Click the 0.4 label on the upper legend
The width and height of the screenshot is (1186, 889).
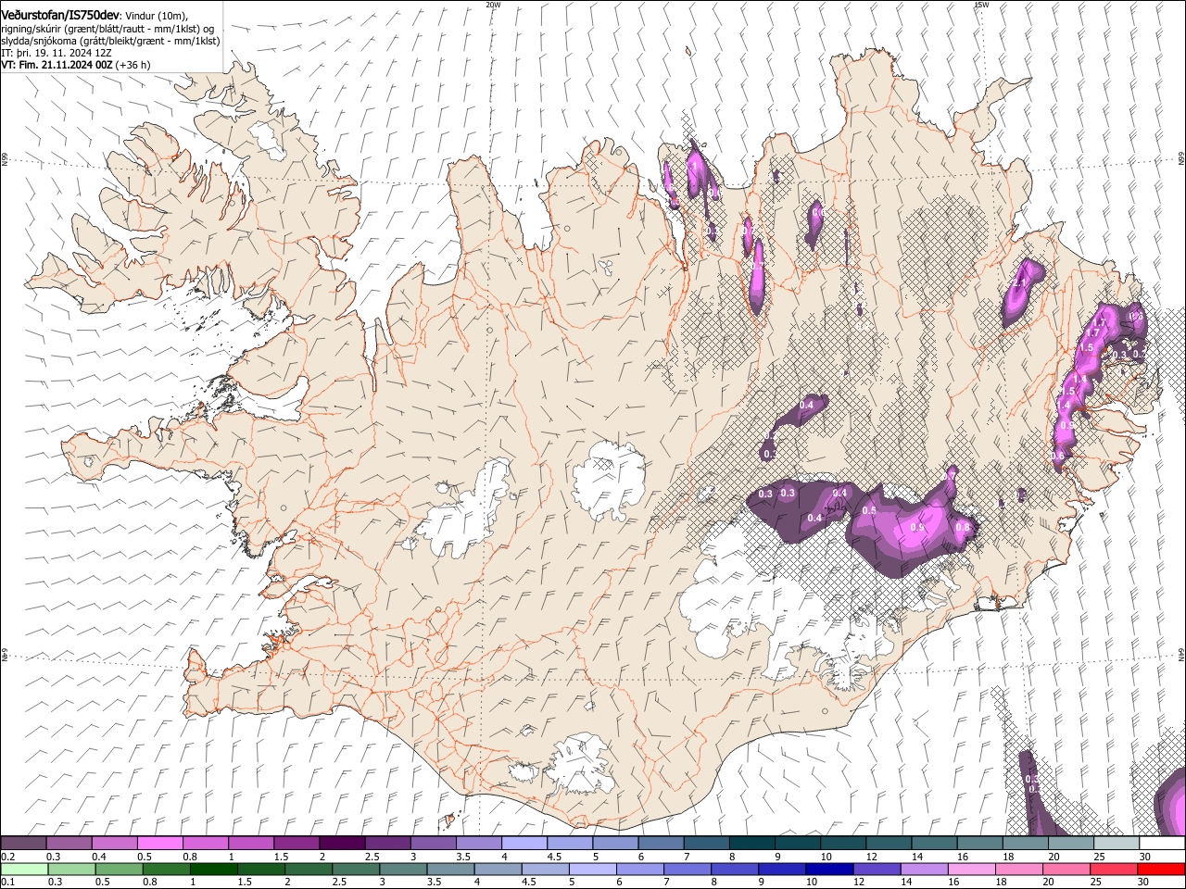tap(99, 857)
